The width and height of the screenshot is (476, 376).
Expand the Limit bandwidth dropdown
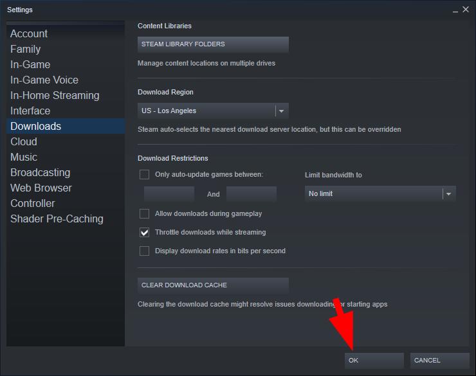click(380, 193)
